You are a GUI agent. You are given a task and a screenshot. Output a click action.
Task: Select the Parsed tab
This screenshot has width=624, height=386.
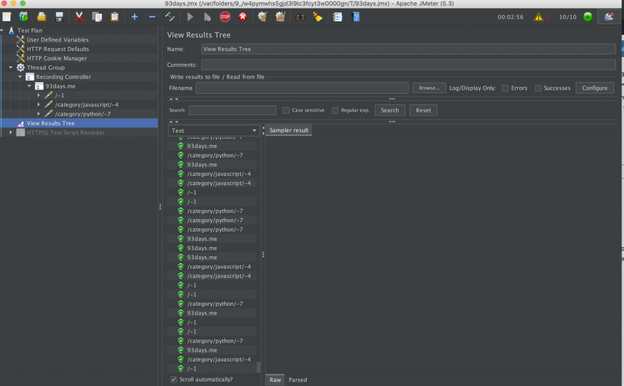[297, 380]
